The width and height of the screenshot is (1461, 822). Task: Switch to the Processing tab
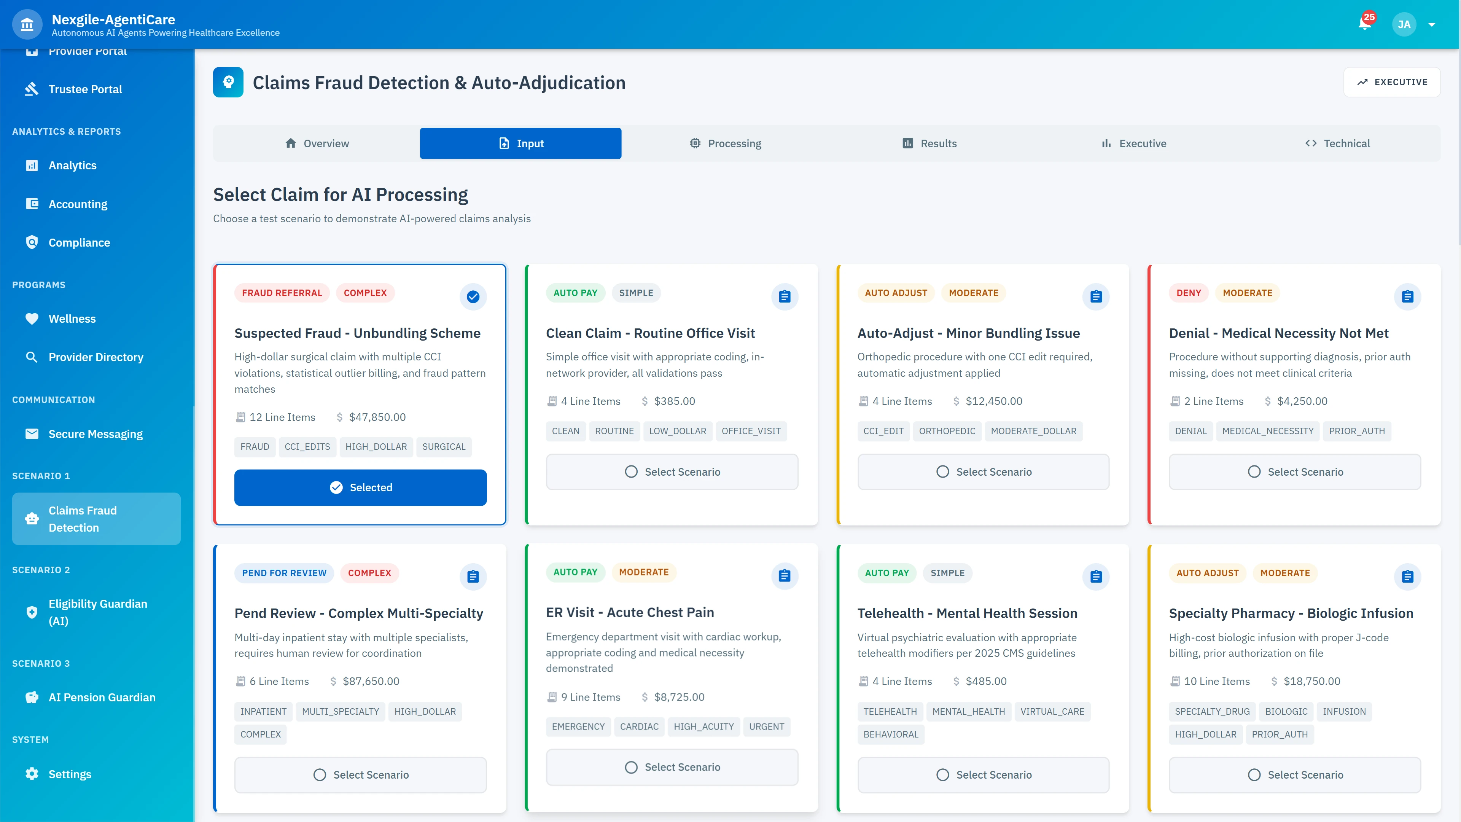tap(726, 143)
